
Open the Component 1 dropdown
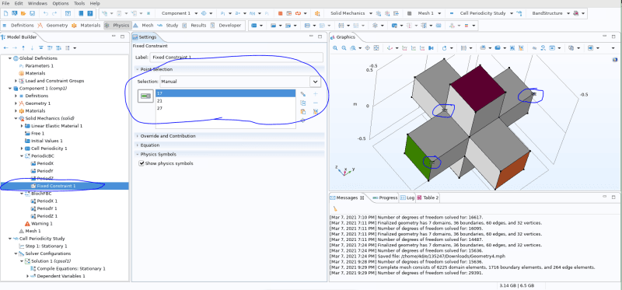[x=196, y=13]
